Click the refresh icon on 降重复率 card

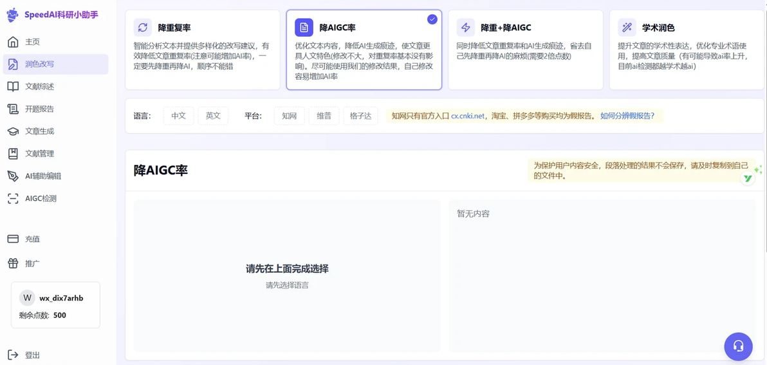[143, 28]
